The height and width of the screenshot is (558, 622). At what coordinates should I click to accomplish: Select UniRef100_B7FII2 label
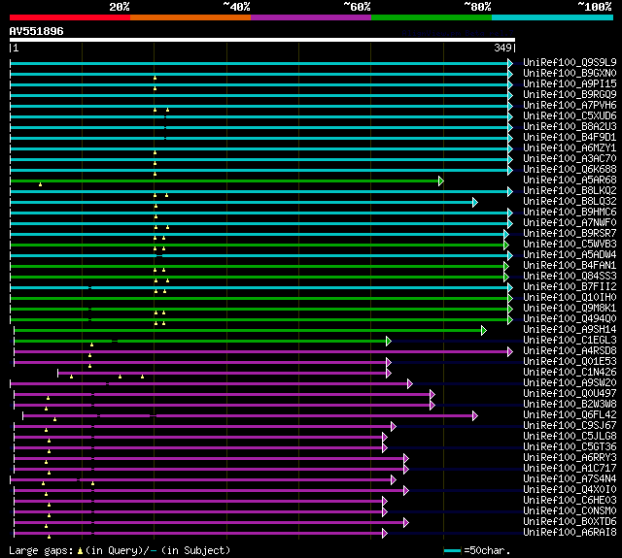[x=570, y=287]
